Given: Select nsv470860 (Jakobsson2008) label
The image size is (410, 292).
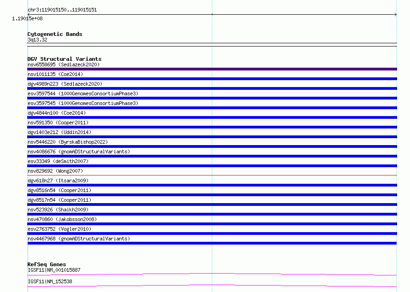Looking at the screenshot, I should click(x=62, y=219).
